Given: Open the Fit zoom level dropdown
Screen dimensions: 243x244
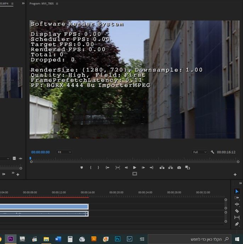Looking at the screenshot, I should (64, 152).
